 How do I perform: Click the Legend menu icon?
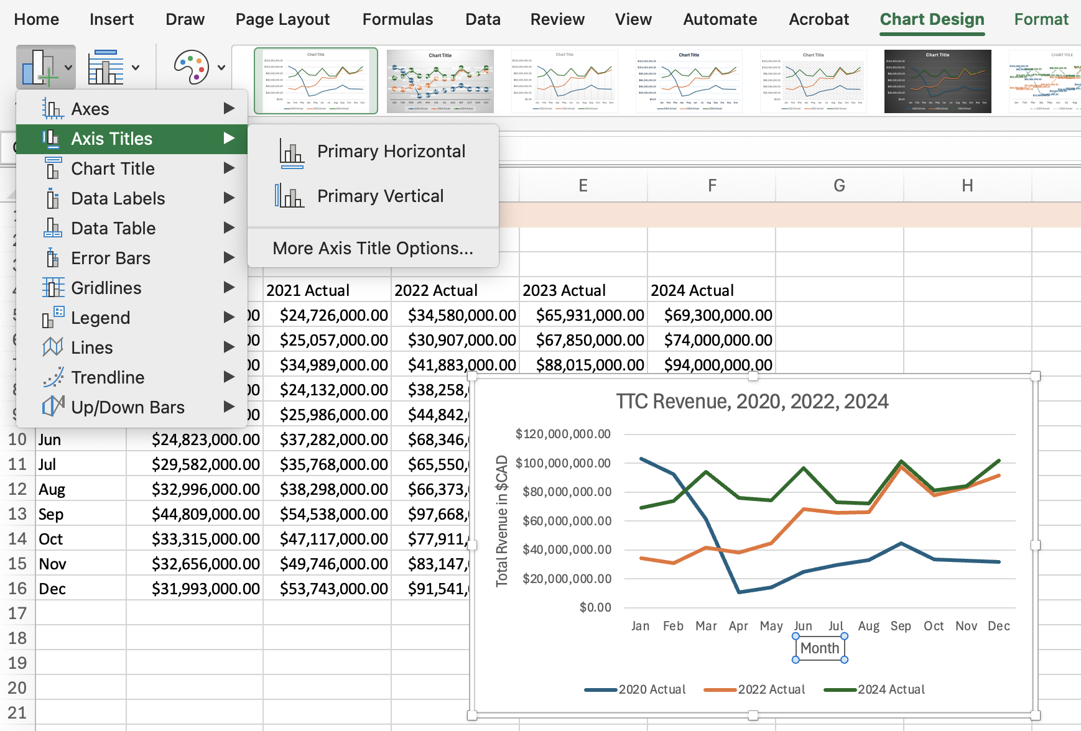pos(53,318)
